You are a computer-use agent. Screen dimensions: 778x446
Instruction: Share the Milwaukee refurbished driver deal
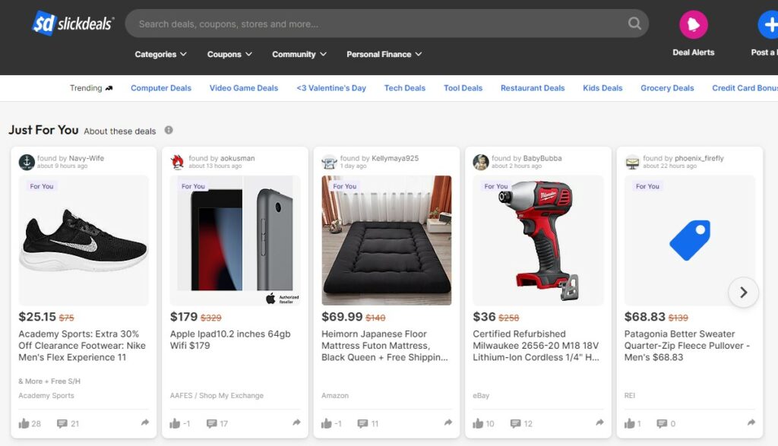coord(600,422)
